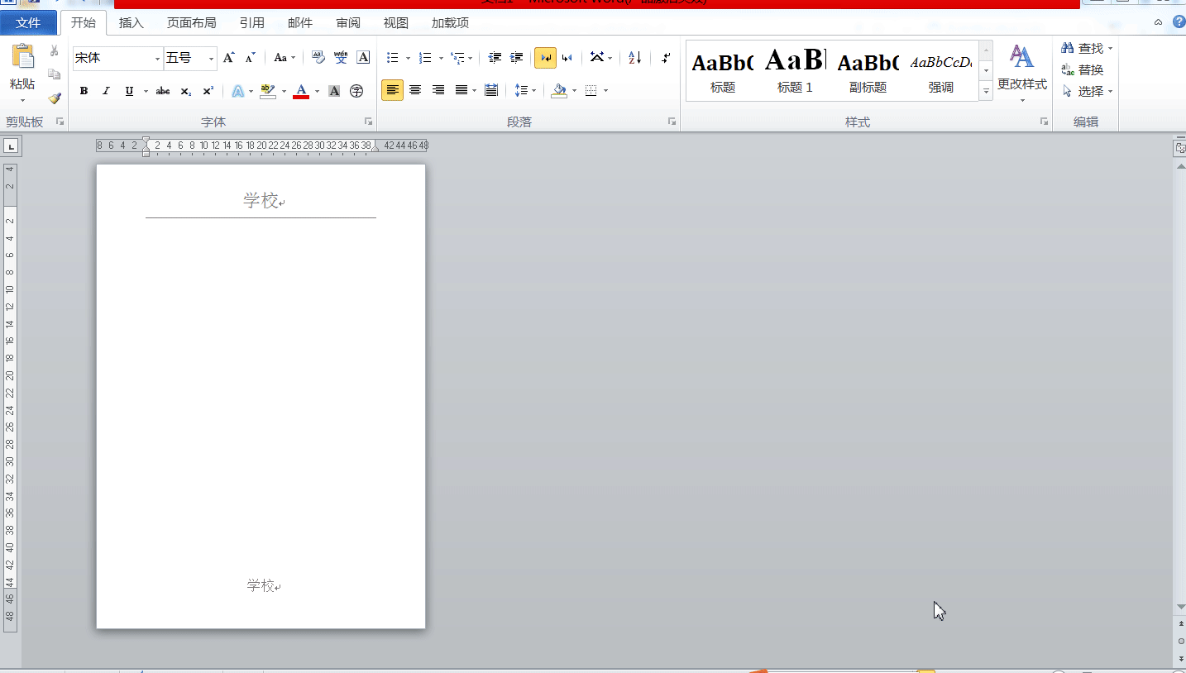The height and width of the screenshot is (673, 1186).
Task: Toggle Strikethrough formatting
Action: point(163,91)
